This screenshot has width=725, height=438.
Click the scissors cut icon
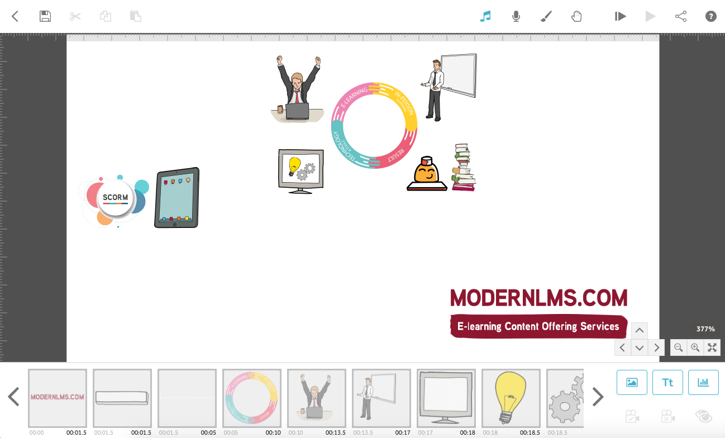75,16
